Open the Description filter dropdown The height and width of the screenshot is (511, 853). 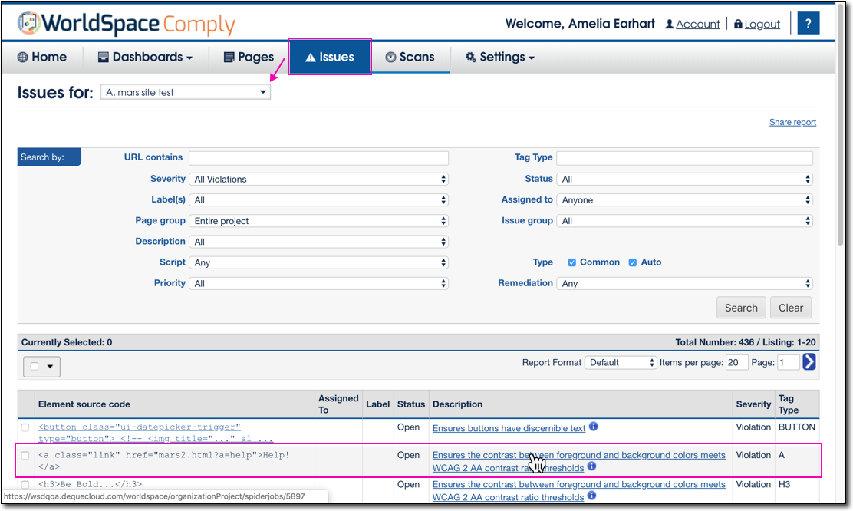[319, 242]
